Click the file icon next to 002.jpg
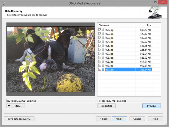169x127 pixels. click(x=103, y=34)
